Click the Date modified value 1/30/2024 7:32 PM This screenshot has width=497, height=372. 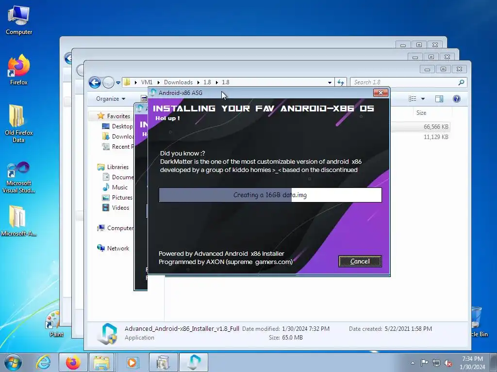tap(306, 329)
